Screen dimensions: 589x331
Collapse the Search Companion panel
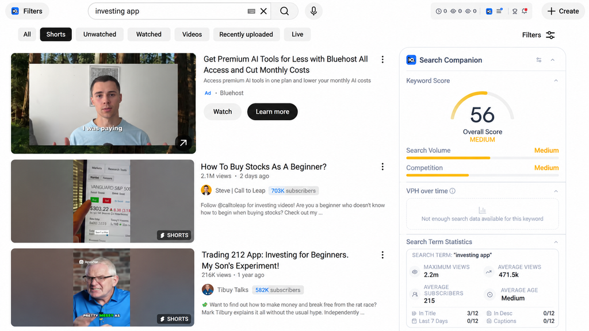[x=553, y=60]
